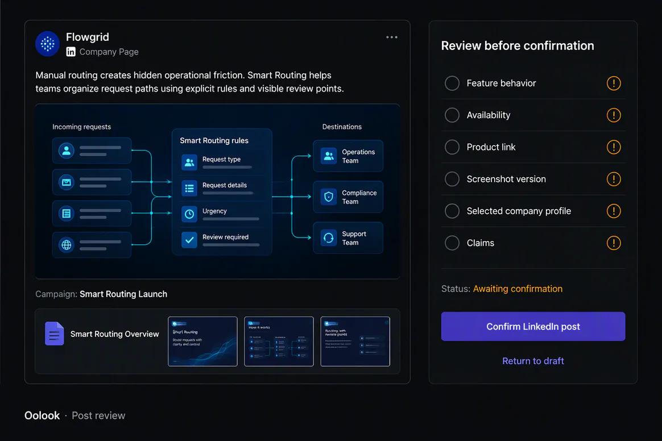The image size is (662, 441).
Task: Click the Compliance Team destination card
Action: coord(348,197)
